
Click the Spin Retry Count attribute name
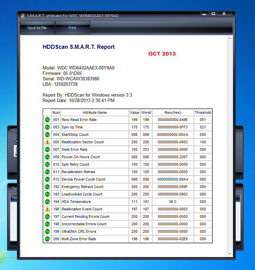[76, 164]
